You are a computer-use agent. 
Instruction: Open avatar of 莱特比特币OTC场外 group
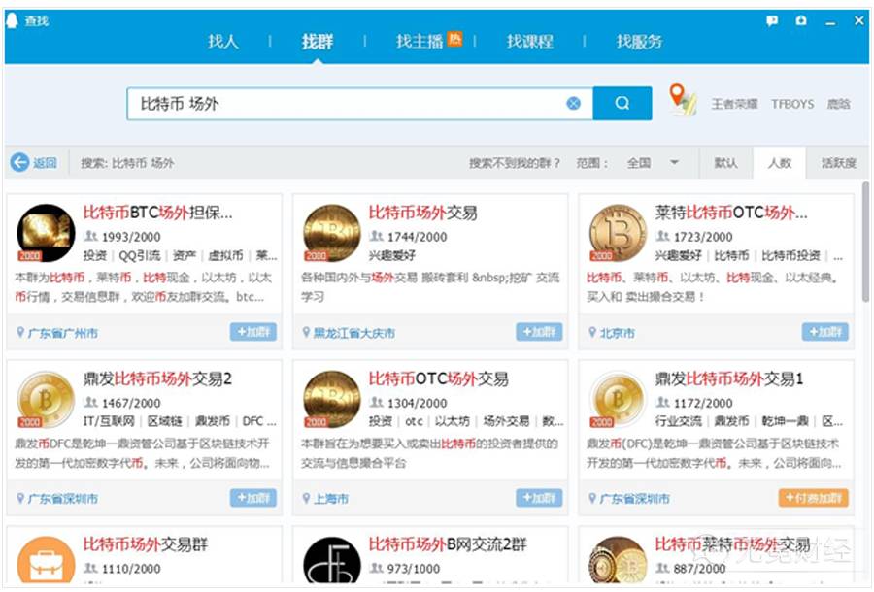point(618,233)
